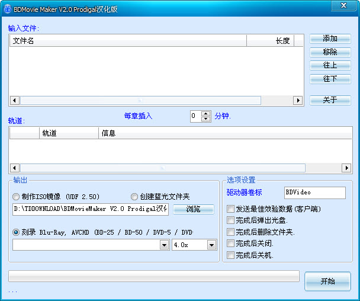Image resolution: width=360 pixels, height=301 pixels.
Task: Click the 驱动器卷标 label text
Action: (244, 193)
